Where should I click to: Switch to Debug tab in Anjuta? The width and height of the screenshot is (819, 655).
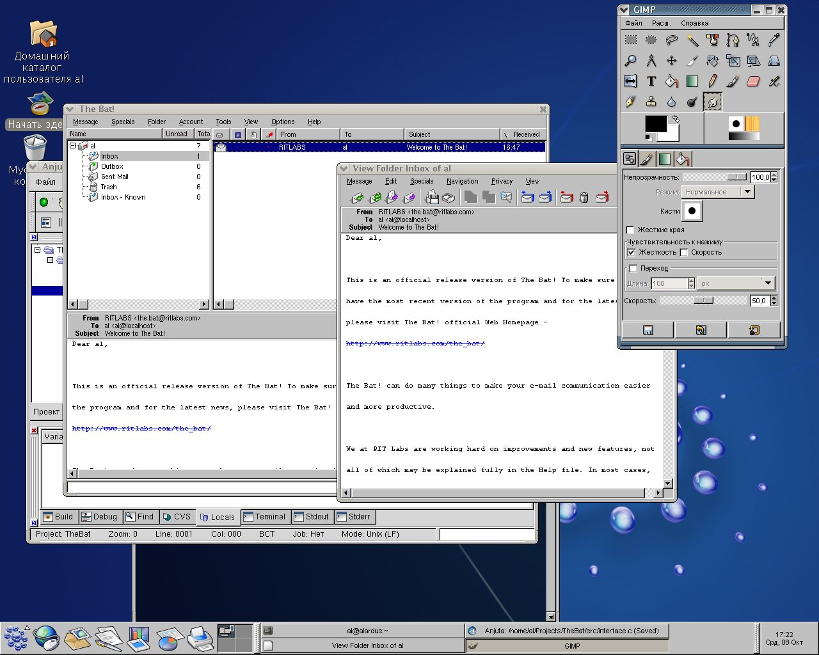(99, 517)
